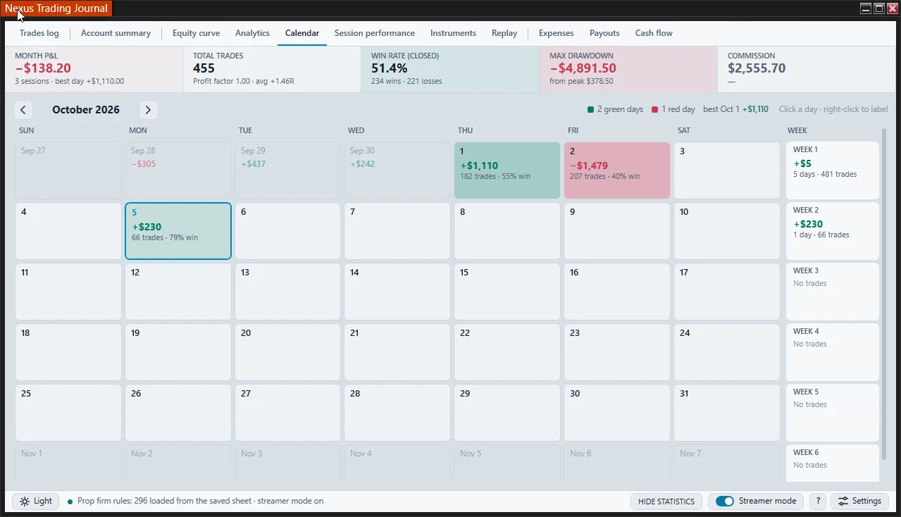Screen dimensions: 901x517
Task: Switch to the Instruments tab
Action: (453, 33)
